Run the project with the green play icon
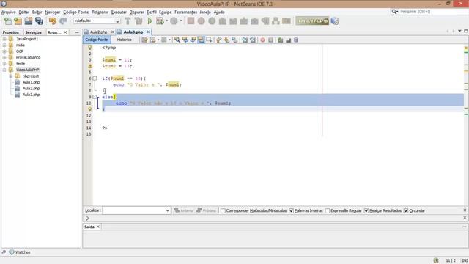The width and height of the screenshot is (469, 264). (x=149, y=21)
